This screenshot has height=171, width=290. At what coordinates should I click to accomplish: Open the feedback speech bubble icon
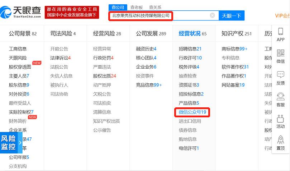(281, 75)
